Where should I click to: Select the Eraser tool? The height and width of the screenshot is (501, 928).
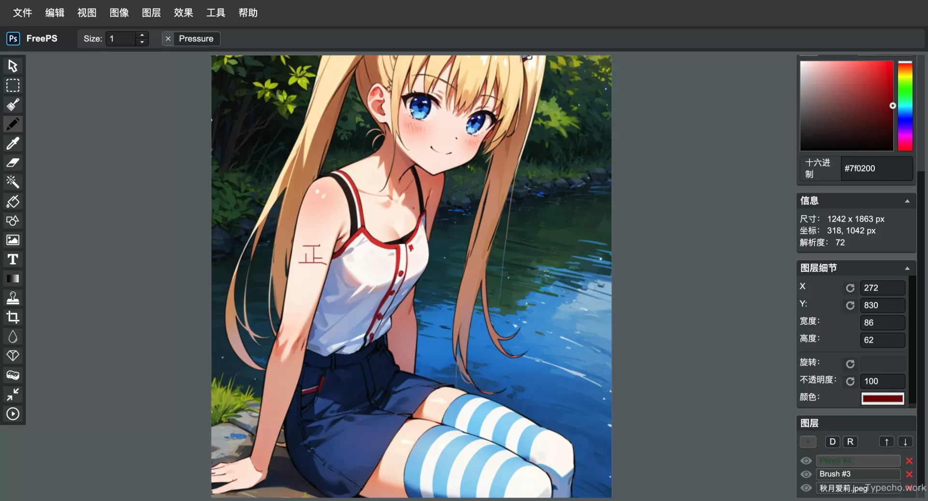tap(13, 163)
